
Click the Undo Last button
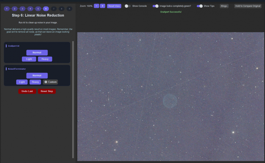(x=27, y=91)
